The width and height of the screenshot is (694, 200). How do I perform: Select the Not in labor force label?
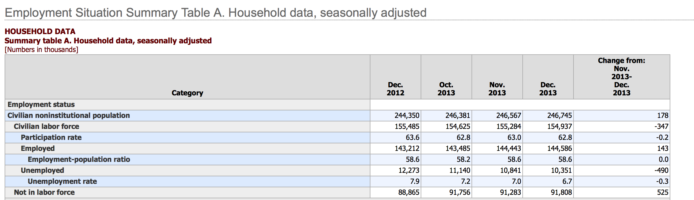pos(44,192)
